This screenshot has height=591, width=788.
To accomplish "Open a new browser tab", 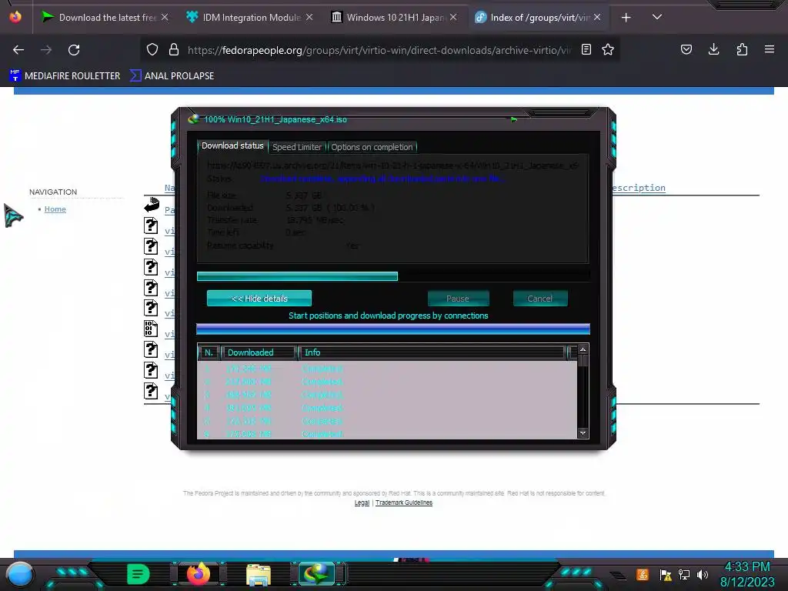I will point(626,18).
